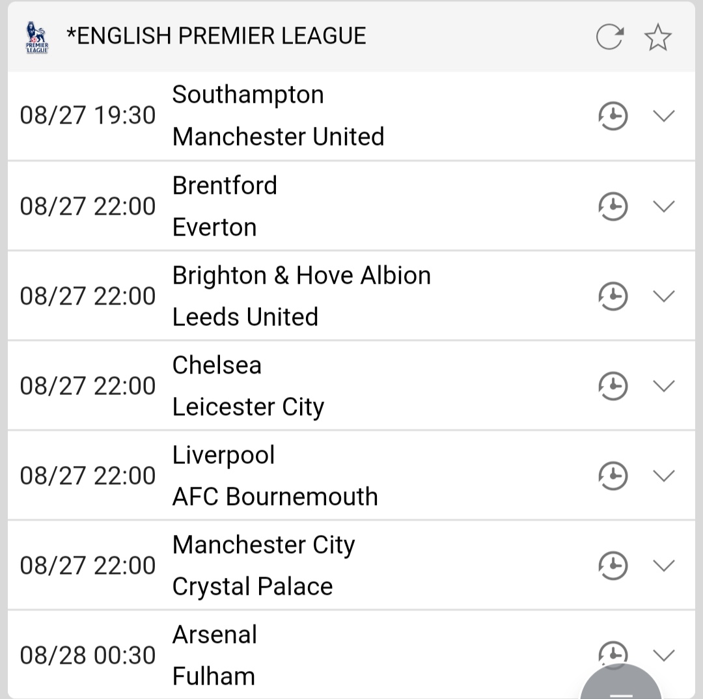Click clock icon for Chelsea vs Leicester
703x699 pixels.
(613, 386)
